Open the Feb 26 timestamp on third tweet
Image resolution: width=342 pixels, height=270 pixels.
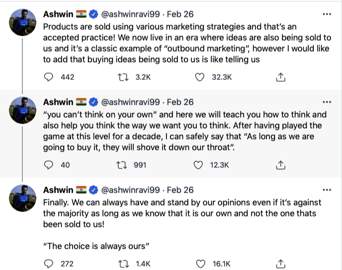click(180, 190)
